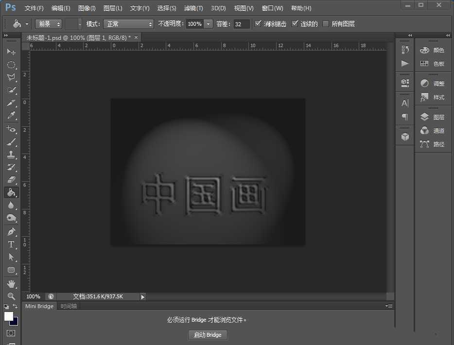Screen dimensions: 454x345
Task: Open the 模式 blending mode dropdown
Action: [128, 23]
